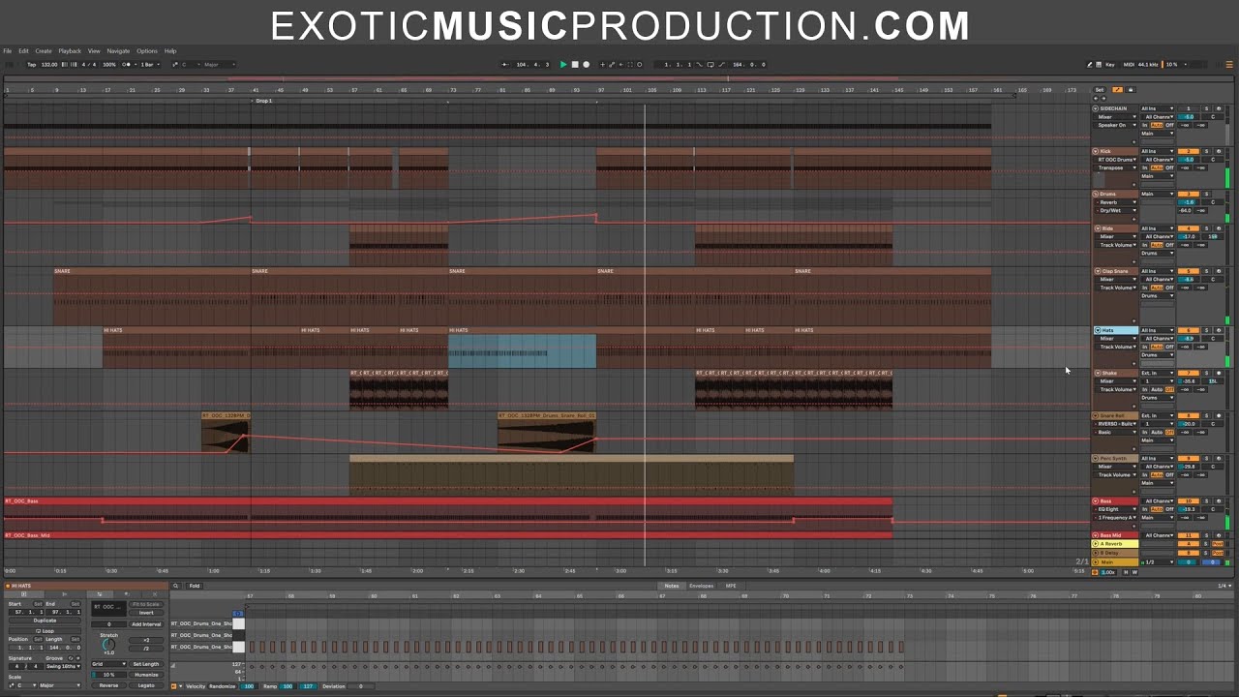Jump to next locator arrow
Screen dimensions: 1239x697
tap(1103, 99)
